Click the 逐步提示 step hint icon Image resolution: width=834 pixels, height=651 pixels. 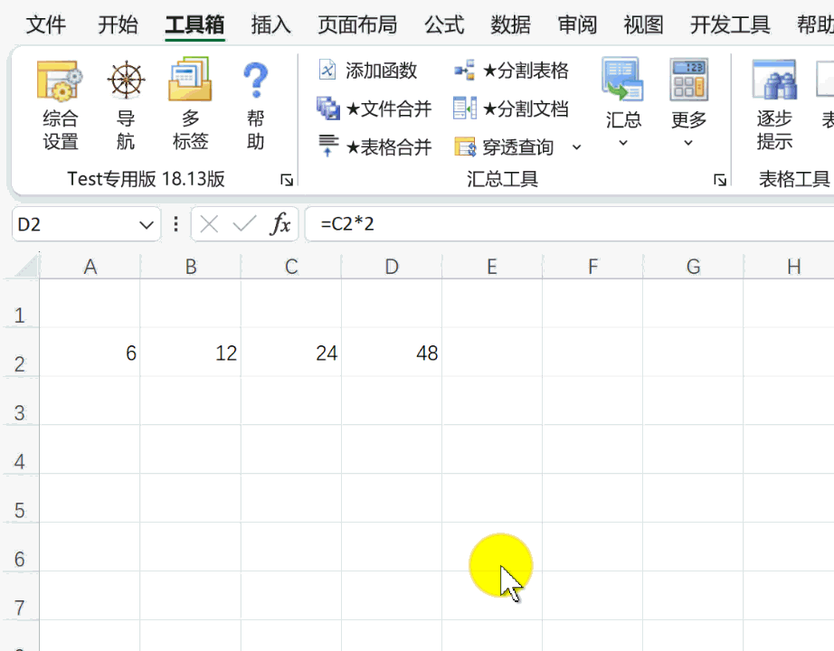[x=774, y=103]
